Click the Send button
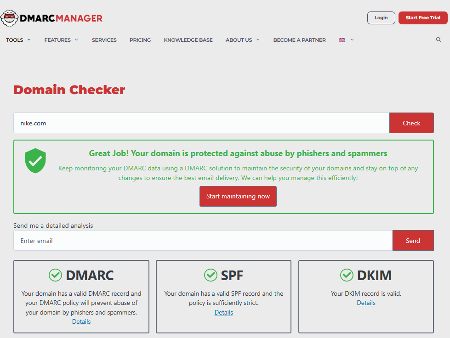This screenshot has width=450, height=338. coord(413,241)
